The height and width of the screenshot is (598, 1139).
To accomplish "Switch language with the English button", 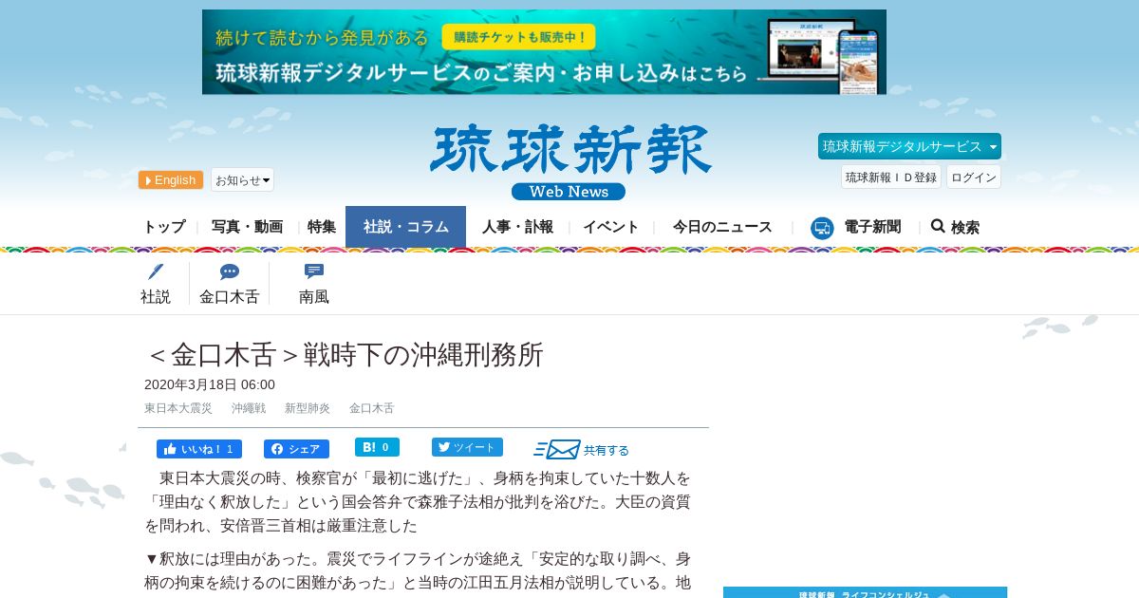I will coord(171,180).
